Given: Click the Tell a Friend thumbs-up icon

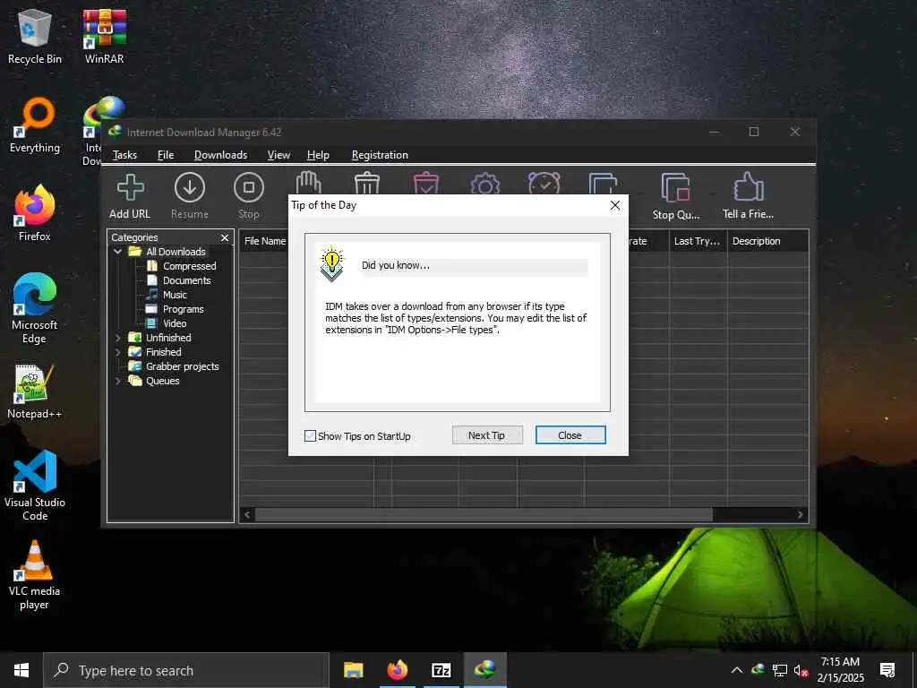Looking at the screenshot, I should (748, 187).
